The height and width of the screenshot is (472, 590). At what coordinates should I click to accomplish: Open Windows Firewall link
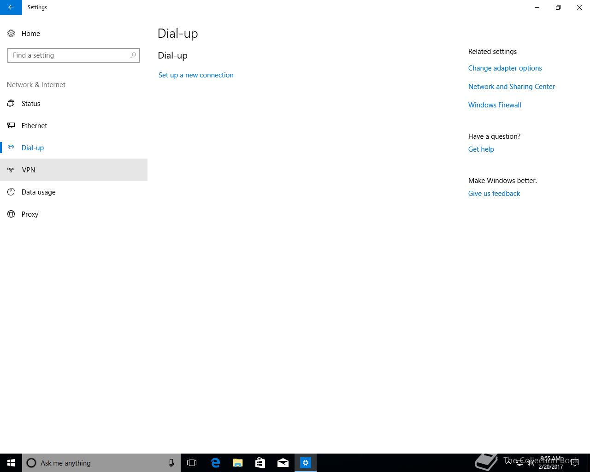coord(495,105)
